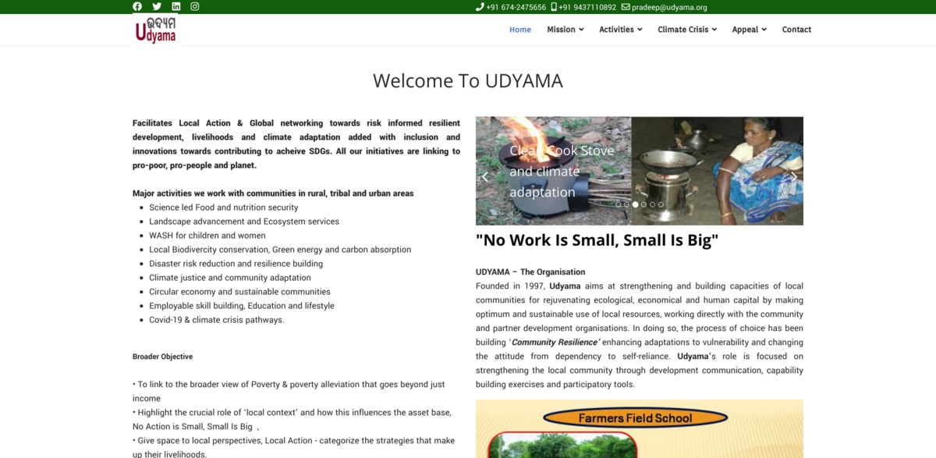
Task: Open the Appeal dropdown menu
Action: [x=748, y=30]
